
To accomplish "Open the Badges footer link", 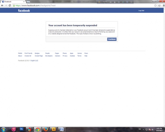I will coord(37,53).
